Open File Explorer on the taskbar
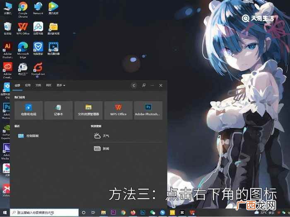290x217 pixels. tap(104, 213)
